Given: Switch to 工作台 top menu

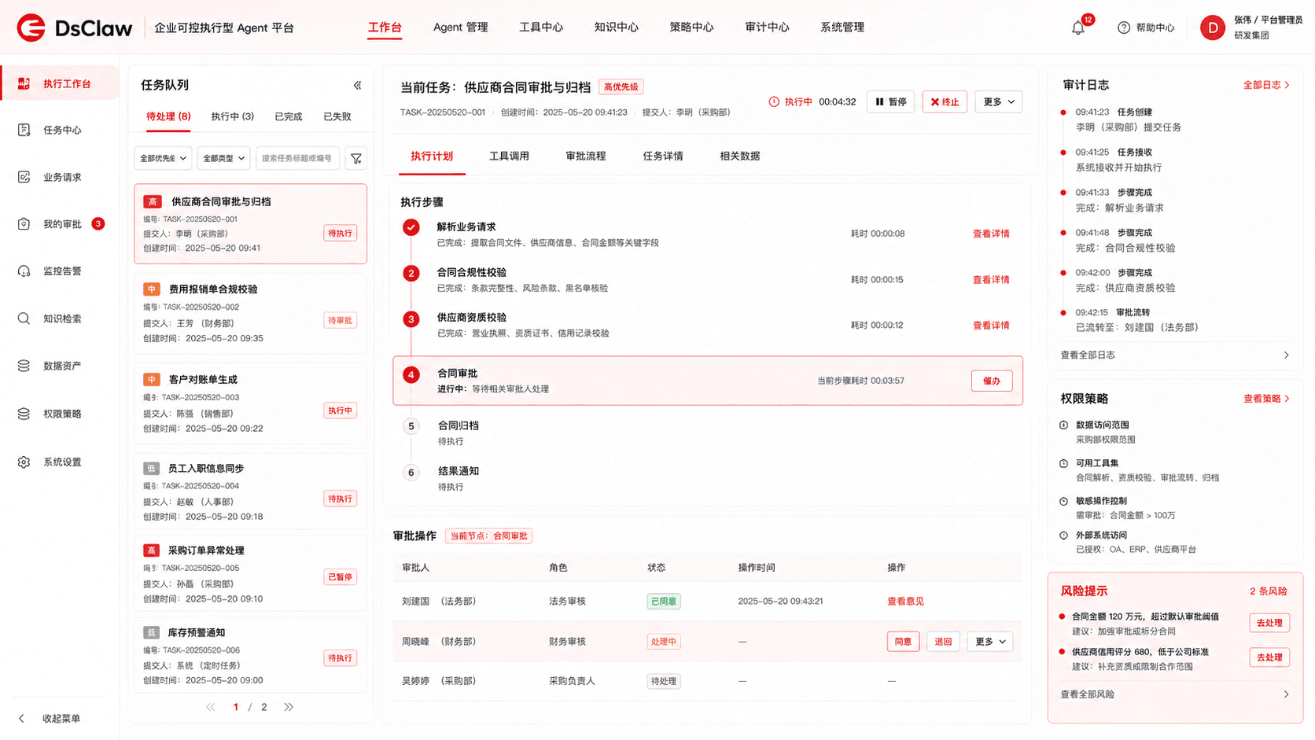Looking at the screenshot, I should [x=385, y=28].
